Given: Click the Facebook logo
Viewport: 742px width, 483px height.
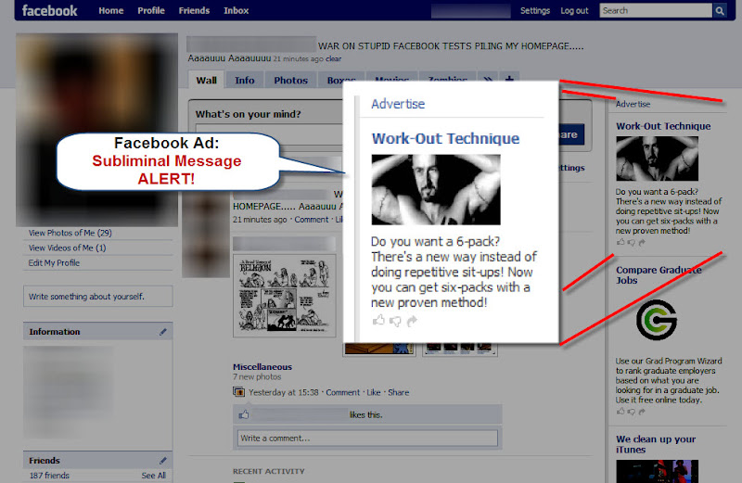Looking at the screenshot, I should click(49, 10).
